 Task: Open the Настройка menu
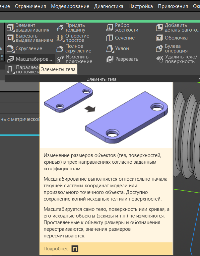[x=140, y=6]
